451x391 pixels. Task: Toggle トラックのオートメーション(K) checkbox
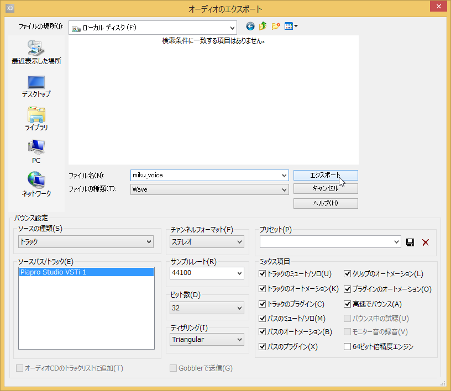(262, 289)
